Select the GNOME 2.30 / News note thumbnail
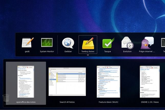Image resolution: width=165 pixels, height=110 pixels. 150,82
